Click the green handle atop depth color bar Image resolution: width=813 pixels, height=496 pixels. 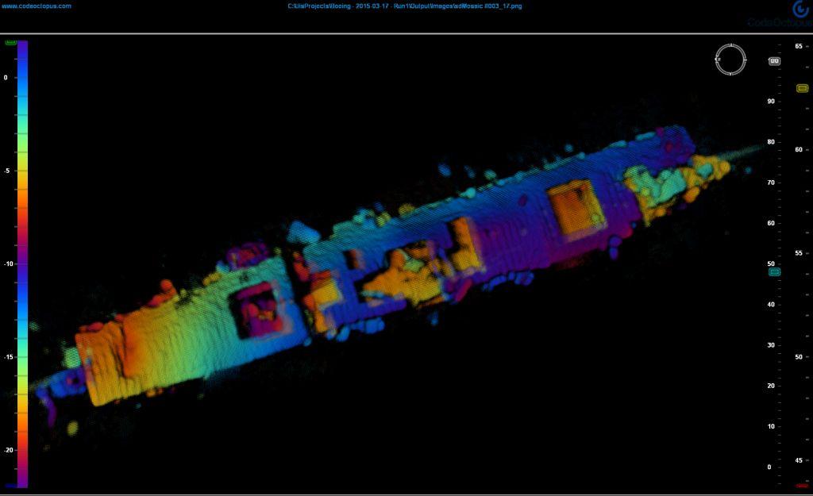click(x=11, y=43)
